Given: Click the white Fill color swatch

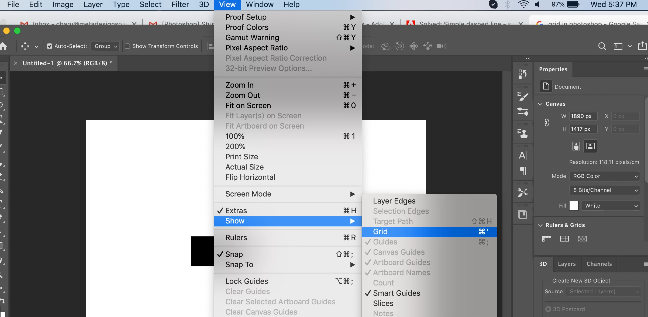Looking at the screenshot, I should pos(574,206).
